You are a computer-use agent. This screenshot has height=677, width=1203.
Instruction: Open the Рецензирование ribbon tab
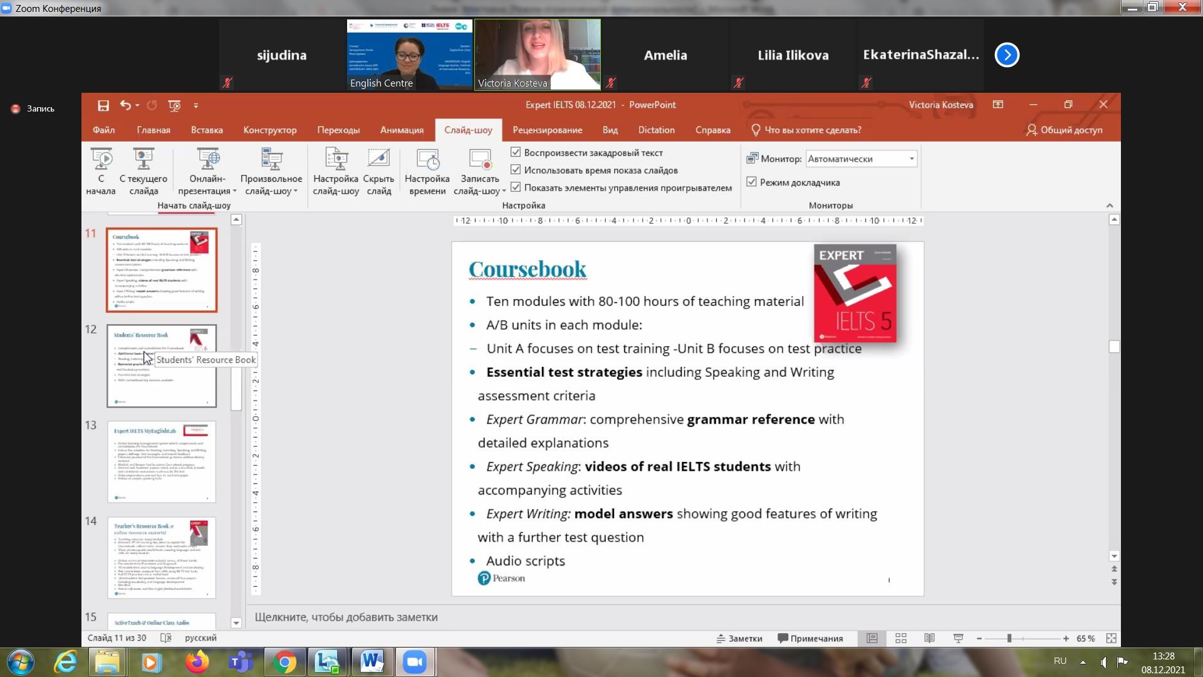[547, 130]
